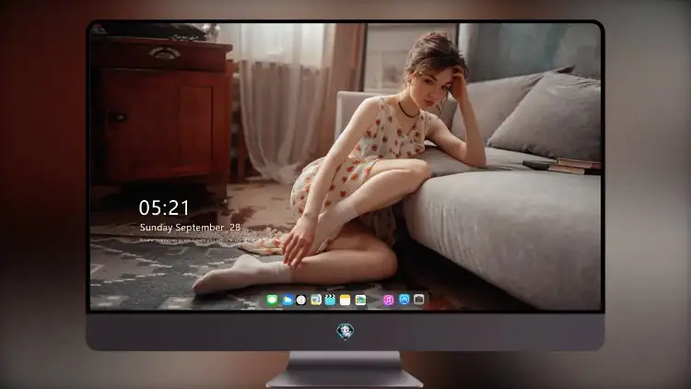Screen dimensions: 691x389
Task: Open the Camera app in the dock
Action: click(419, 300)
